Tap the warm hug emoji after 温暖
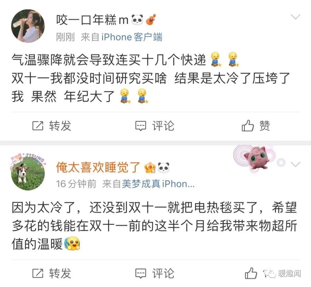Screen dimensions: 311x287 point(72,243)
